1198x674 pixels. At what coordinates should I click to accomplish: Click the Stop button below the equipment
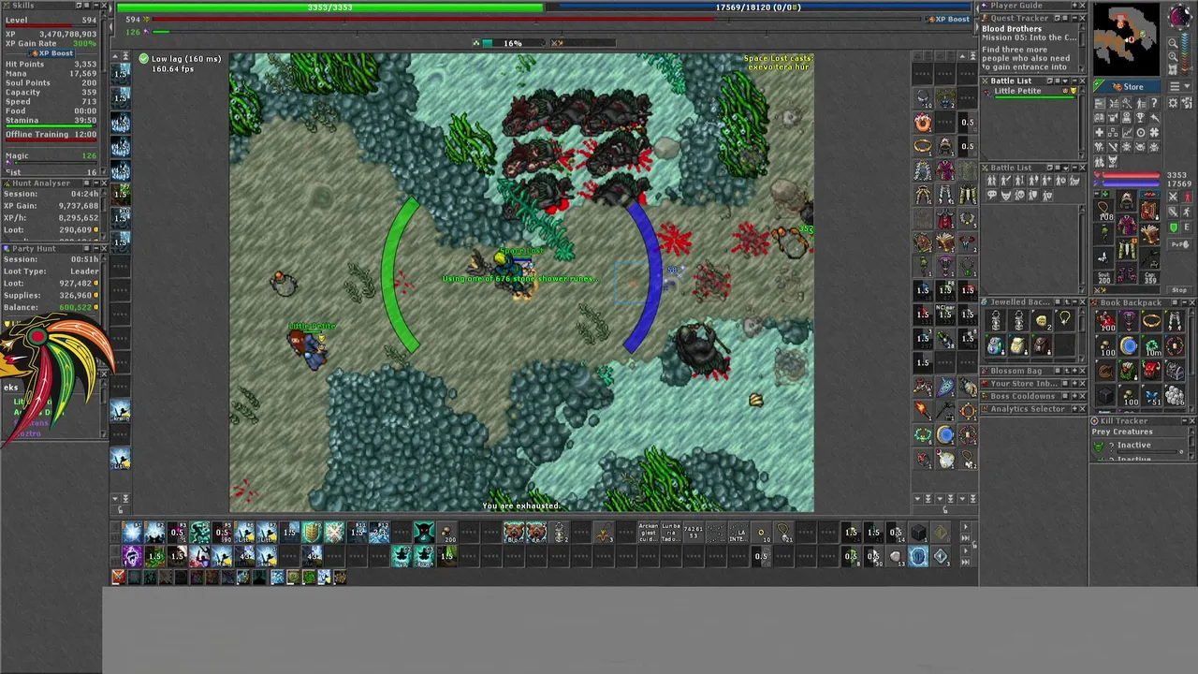click(1179, 290)
